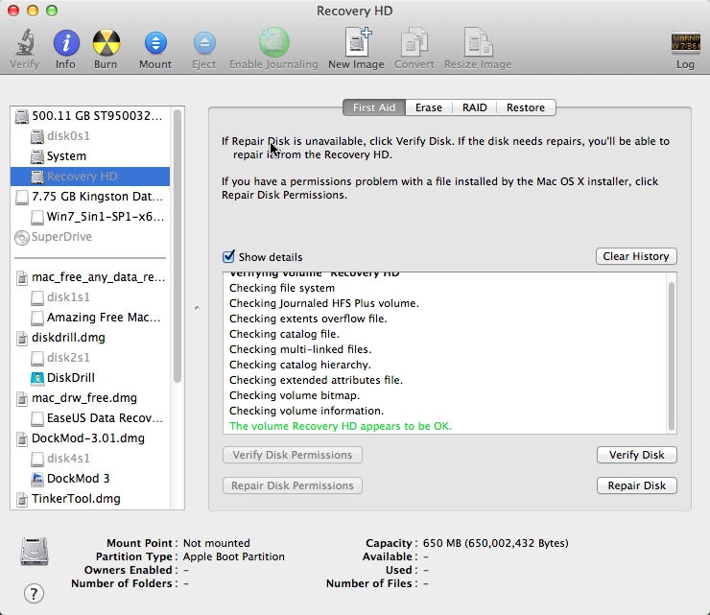
Task: Click the Burn toolbar icon
Action: click(x=106, y=43)
